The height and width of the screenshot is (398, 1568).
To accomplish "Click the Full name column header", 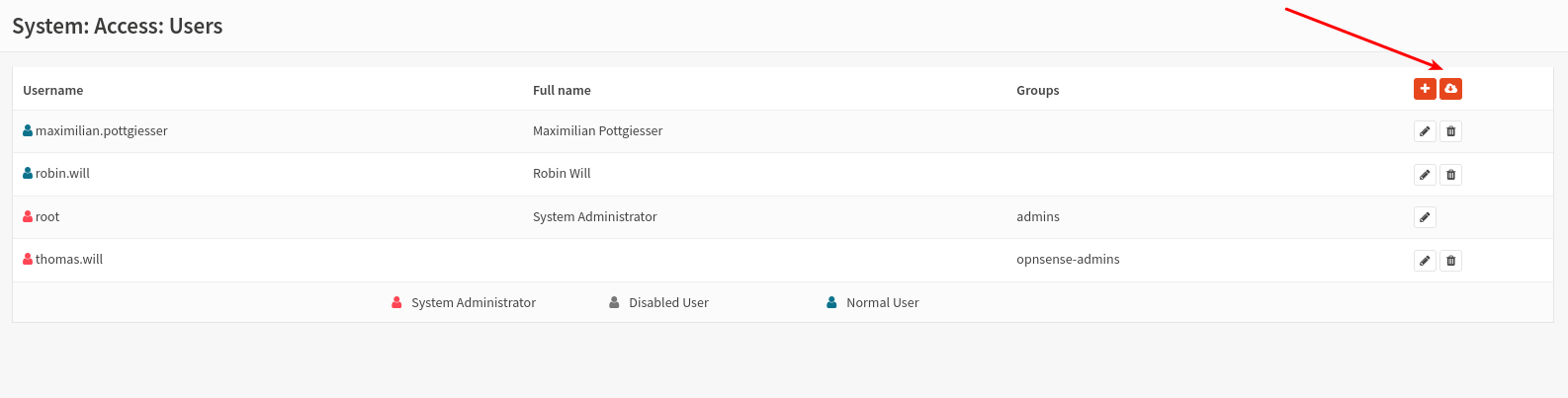I will point(562,90).
